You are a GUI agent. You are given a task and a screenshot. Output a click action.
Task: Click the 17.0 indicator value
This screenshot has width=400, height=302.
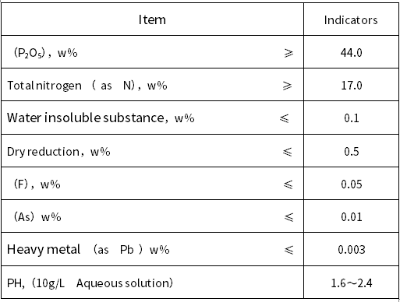pyautogui.click(x=352, y=86)
